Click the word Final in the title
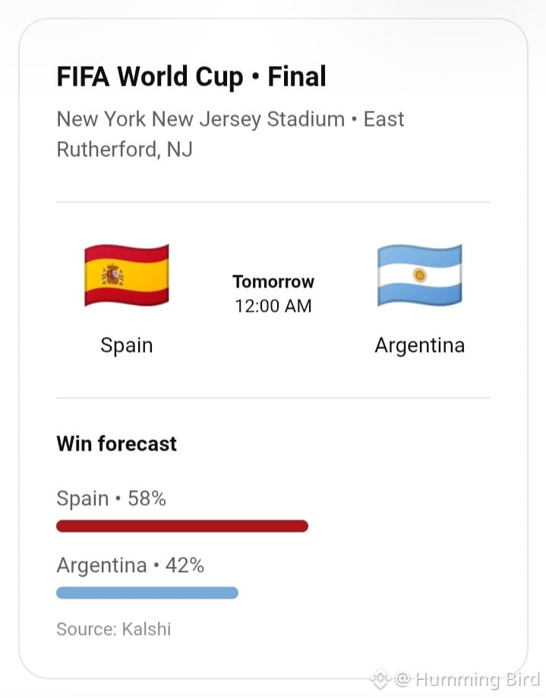The image size is (546, 698). (297, 77)
